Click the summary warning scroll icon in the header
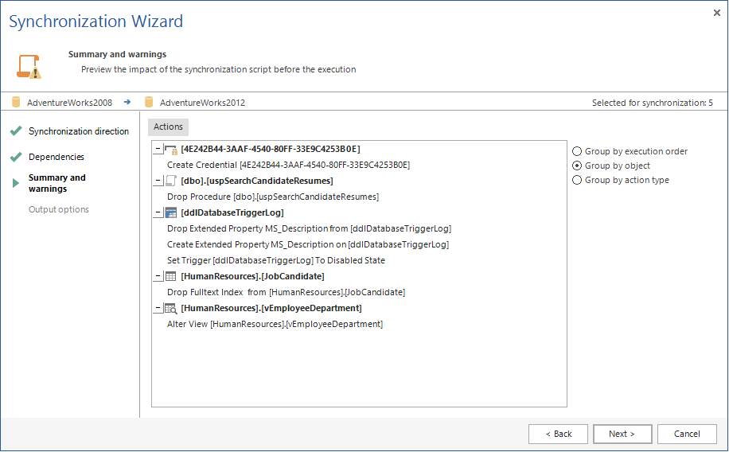Viewport: 729px width, 452px height. pyautogui.click(x=29, y=67)
